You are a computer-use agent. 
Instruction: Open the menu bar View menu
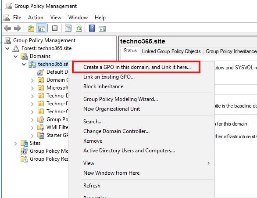56,18
